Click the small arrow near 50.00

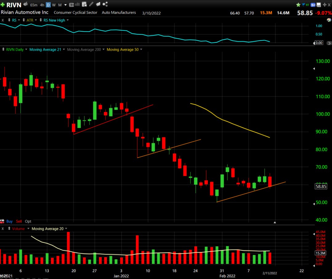tap(314, 204)
